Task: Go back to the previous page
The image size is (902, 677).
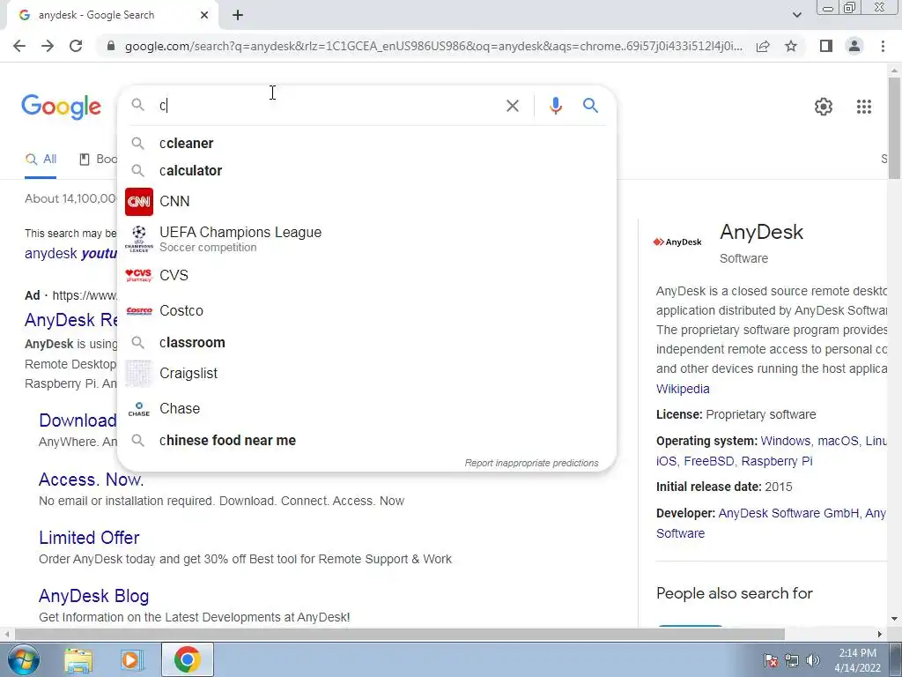Action: coord(19,46)
